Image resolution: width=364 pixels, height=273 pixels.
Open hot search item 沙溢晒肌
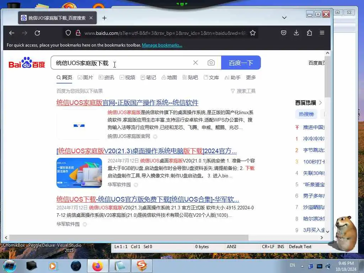click(x=314, y=207)
